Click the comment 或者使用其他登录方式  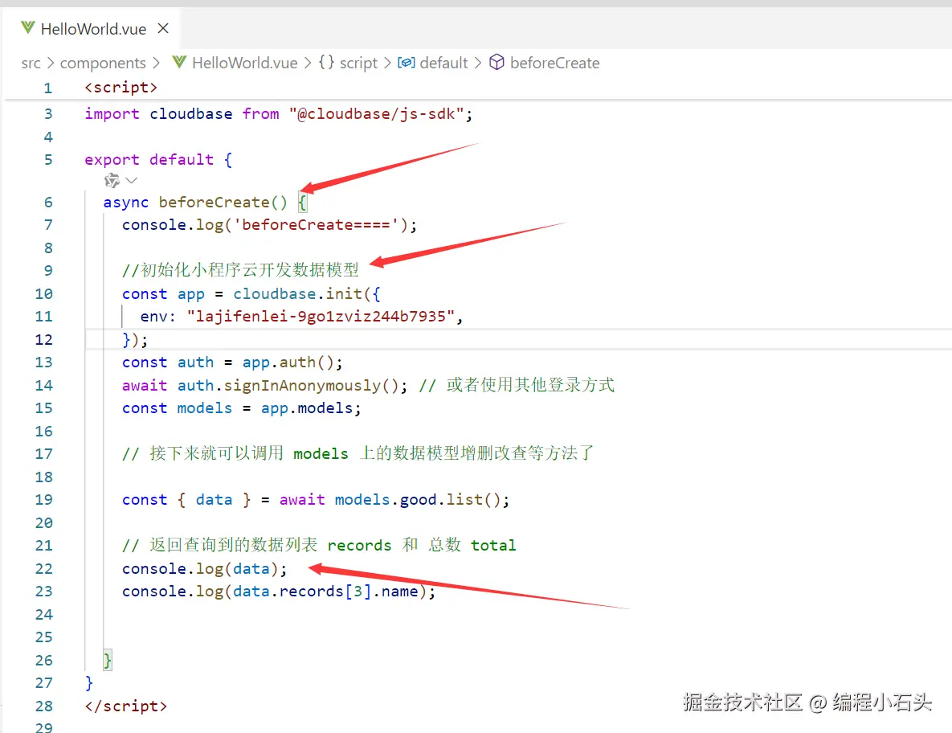coord(530,385)
